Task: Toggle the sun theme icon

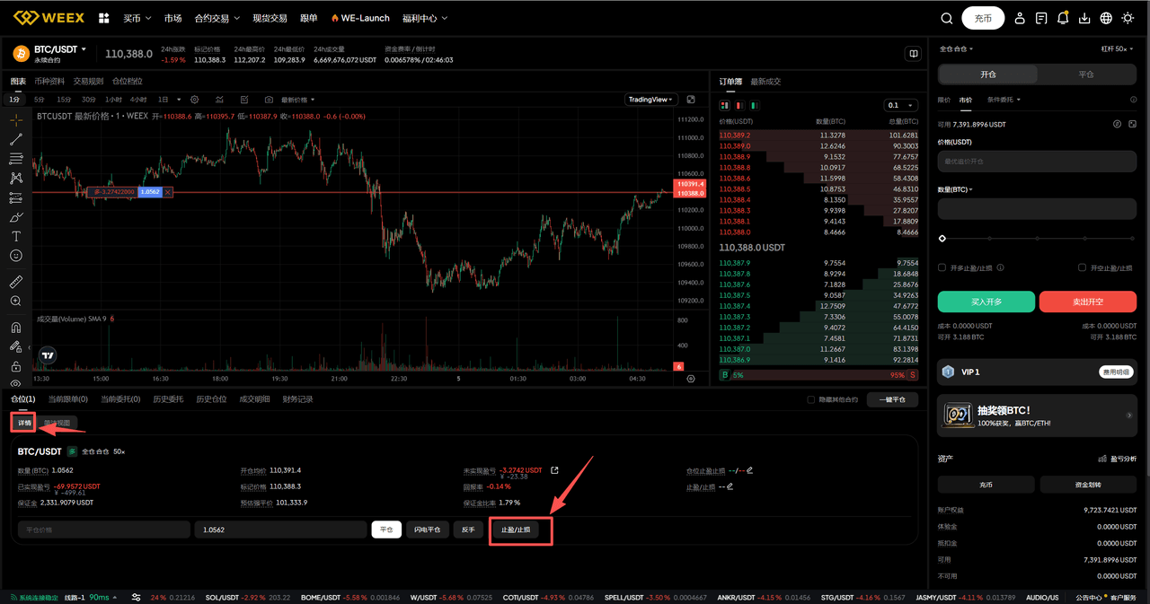Action: tap(1128, 18)
